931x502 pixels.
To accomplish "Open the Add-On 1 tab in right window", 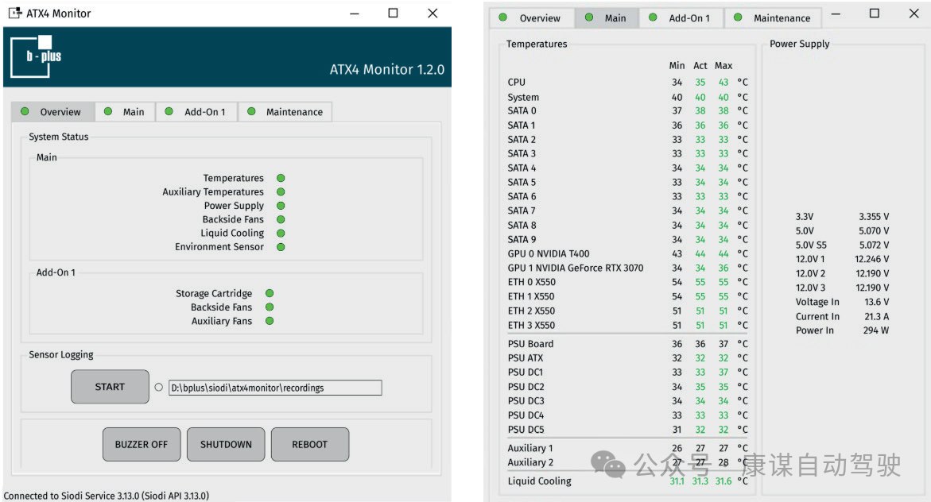I will (x=681, y=17).
